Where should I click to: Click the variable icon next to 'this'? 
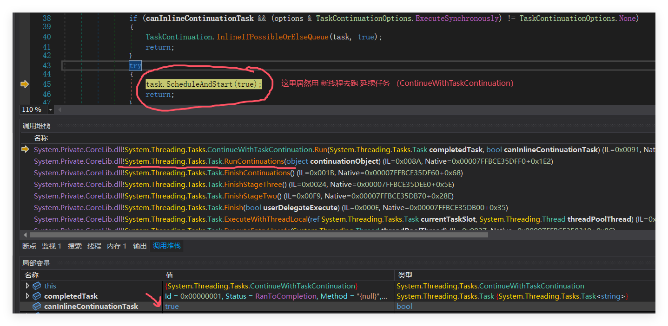pos(37,286)
